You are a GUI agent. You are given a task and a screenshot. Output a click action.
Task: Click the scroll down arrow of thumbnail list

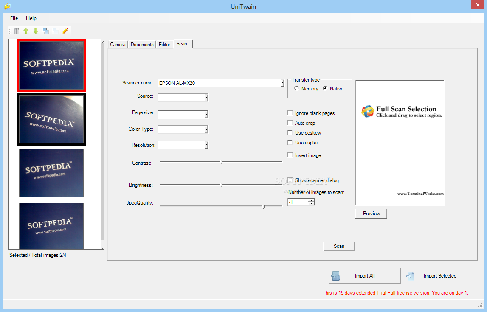[103, 247]
